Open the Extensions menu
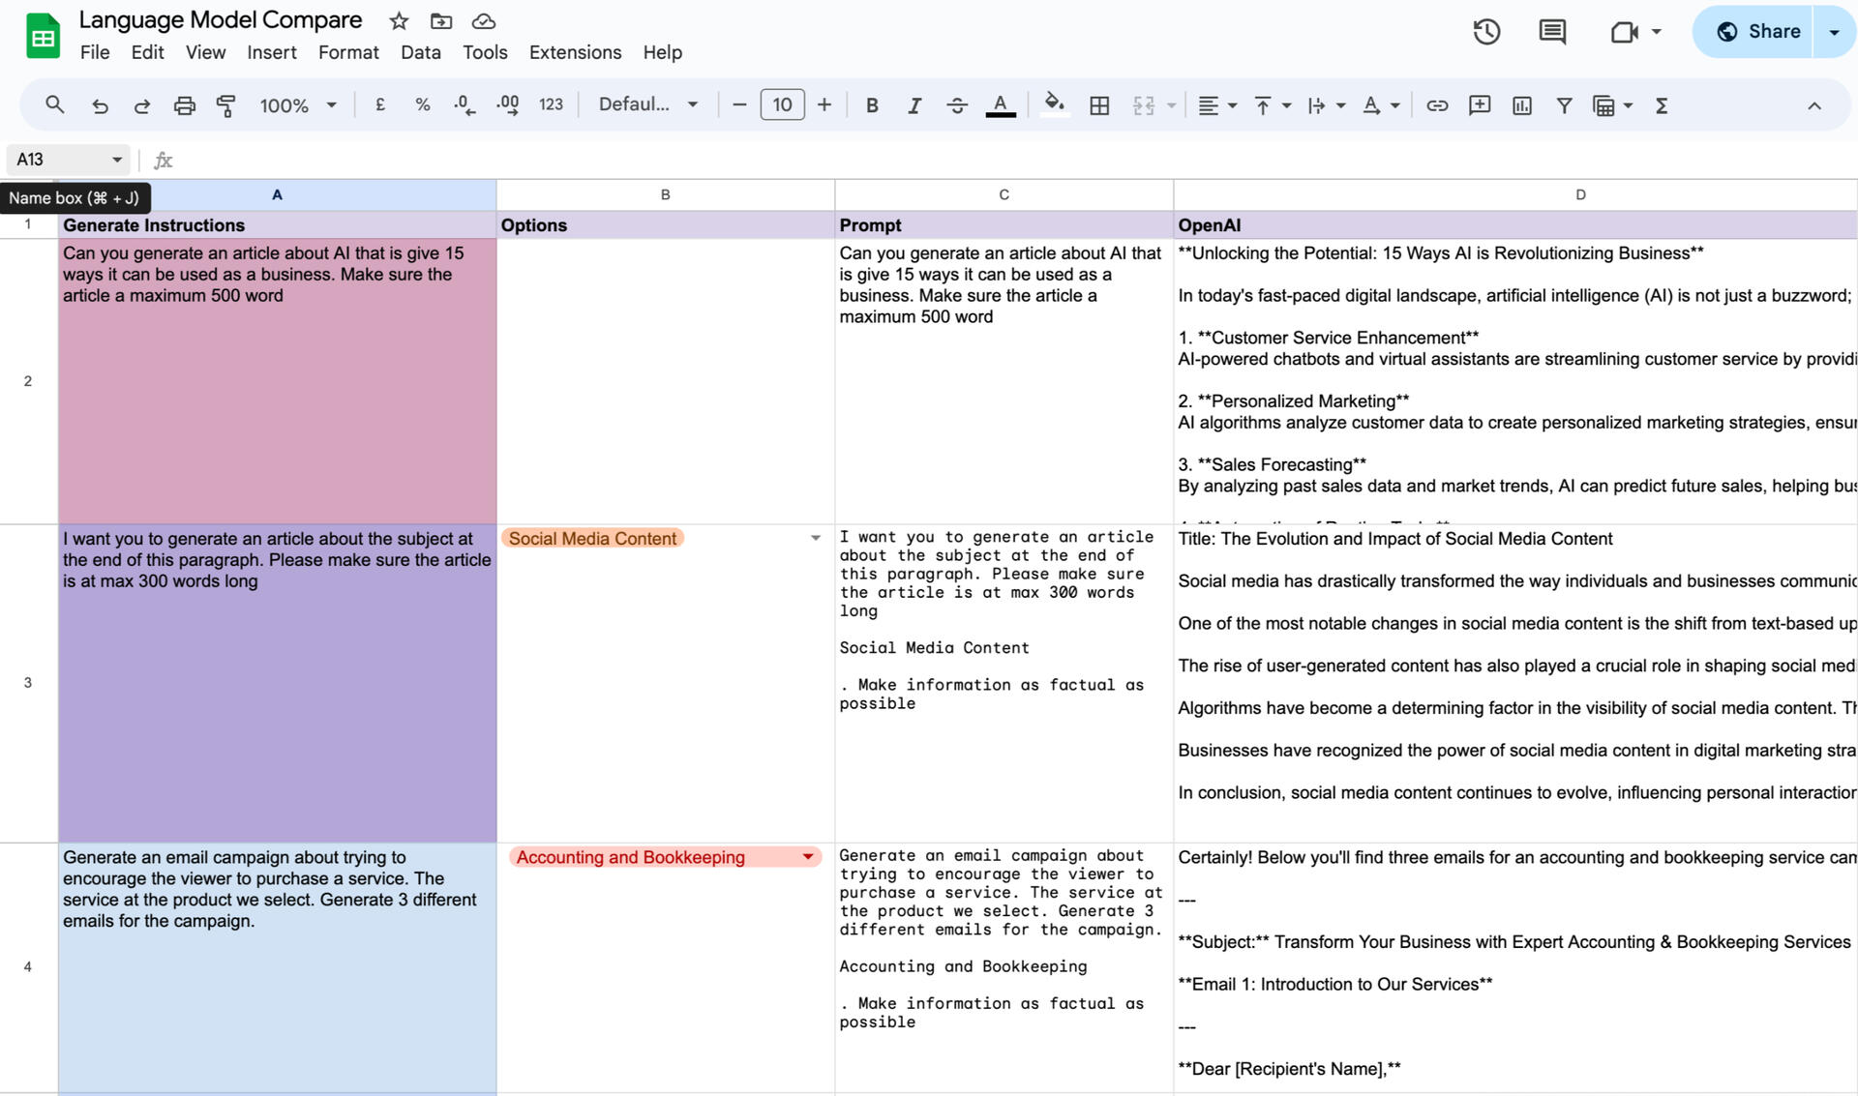Screen dimensions: 1858x1096 click(575, 52)
